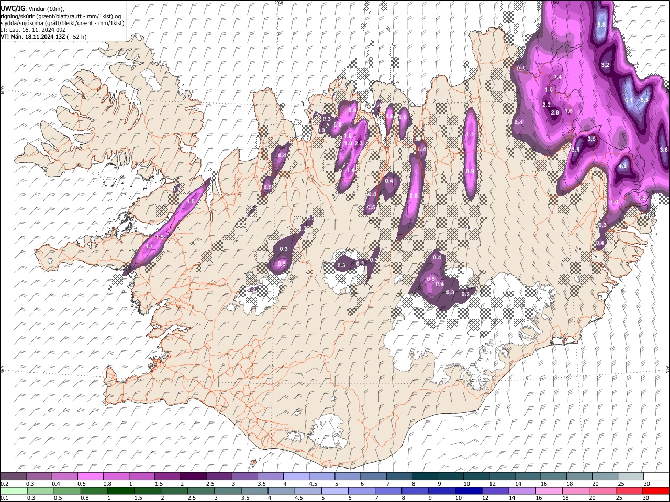The height and width of the screenshot is (502, 670).
Task: Click the 1.5 value on the western snow band
Action: pos(191,201)
